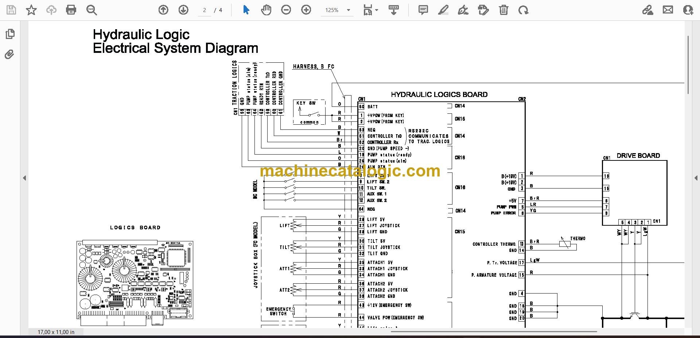
Task: Click the 'DRIVE BOARD' label
Action: click(638, 156)
